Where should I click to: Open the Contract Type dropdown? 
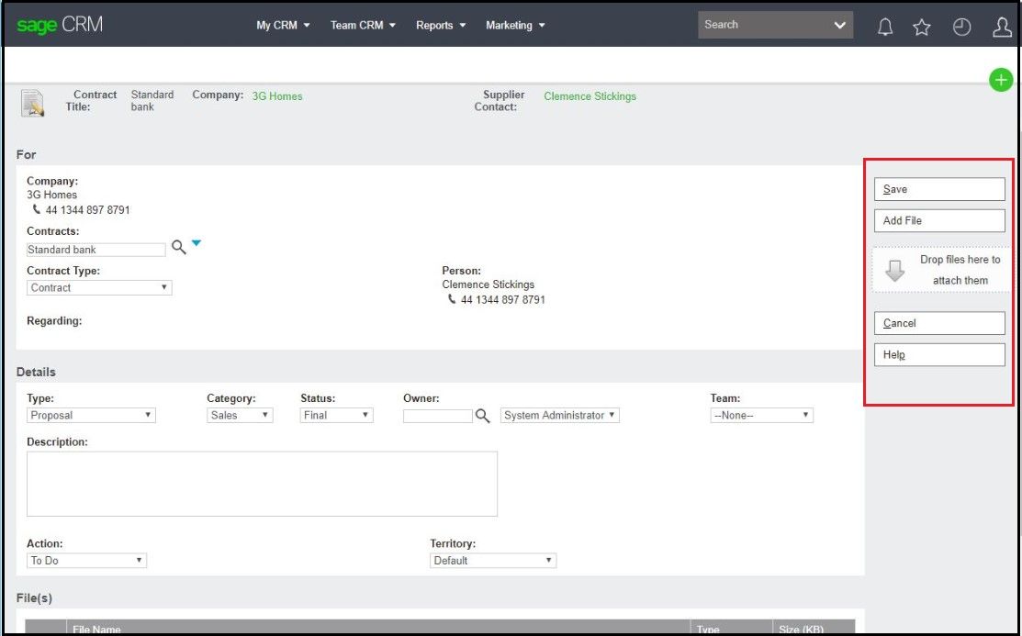click(99, 287)
